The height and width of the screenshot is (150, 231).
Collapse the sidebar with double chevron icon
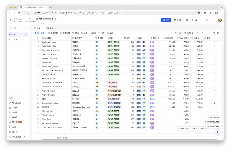pyautogui.click(x=27, y=28)
